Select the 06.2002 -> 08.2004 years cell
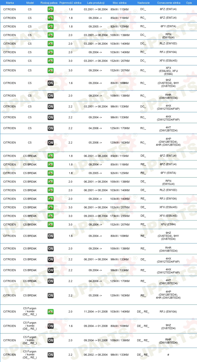The width and height of the screenshot is (197, 362). [x=96, y=355]
